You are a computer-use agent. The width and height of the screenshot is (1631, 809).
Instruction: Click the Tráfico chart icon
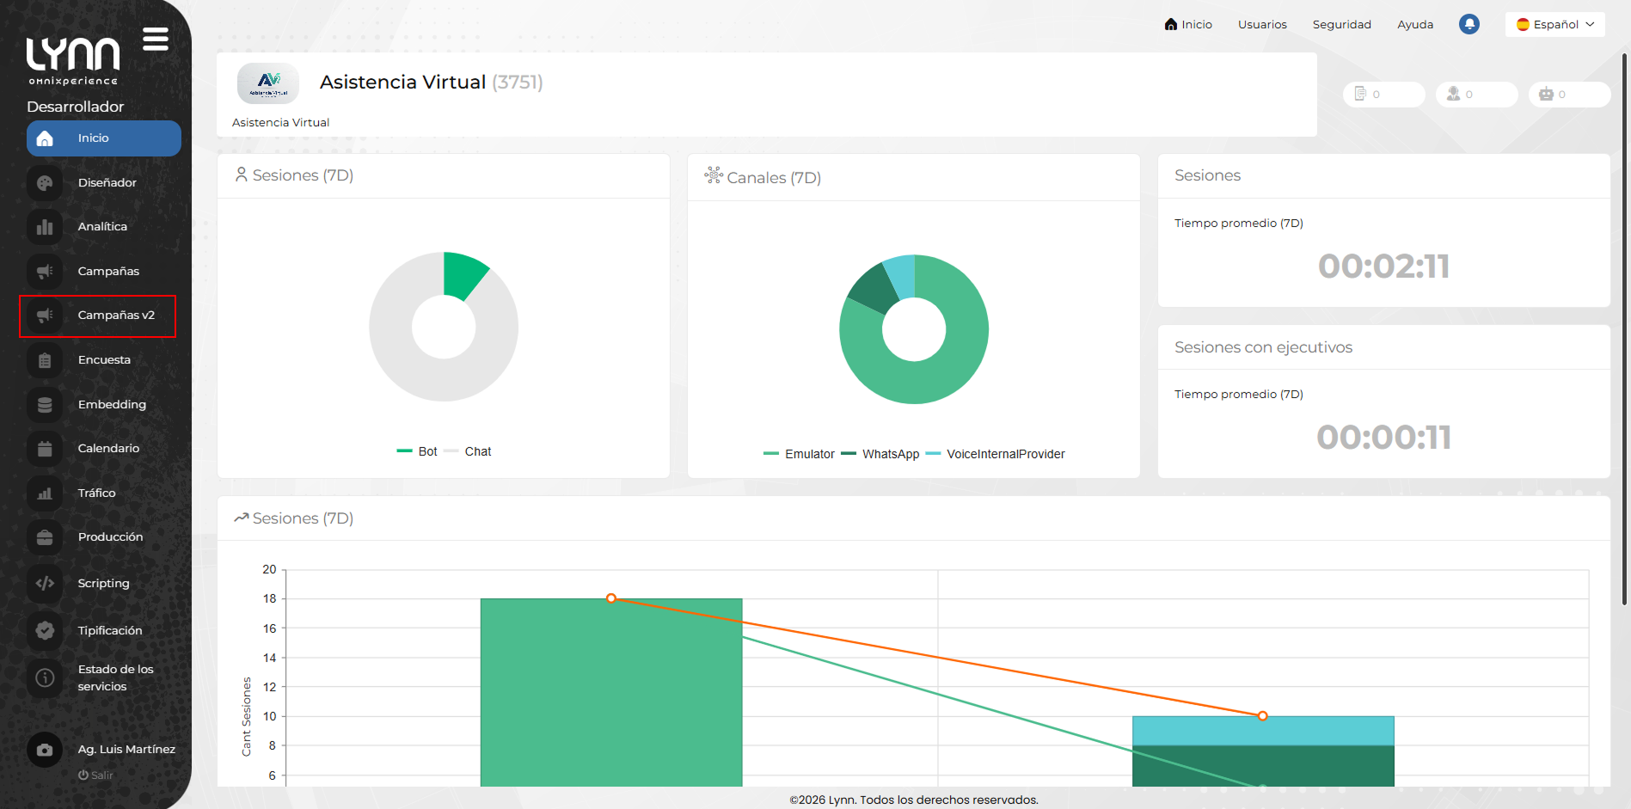coord(45,493)
